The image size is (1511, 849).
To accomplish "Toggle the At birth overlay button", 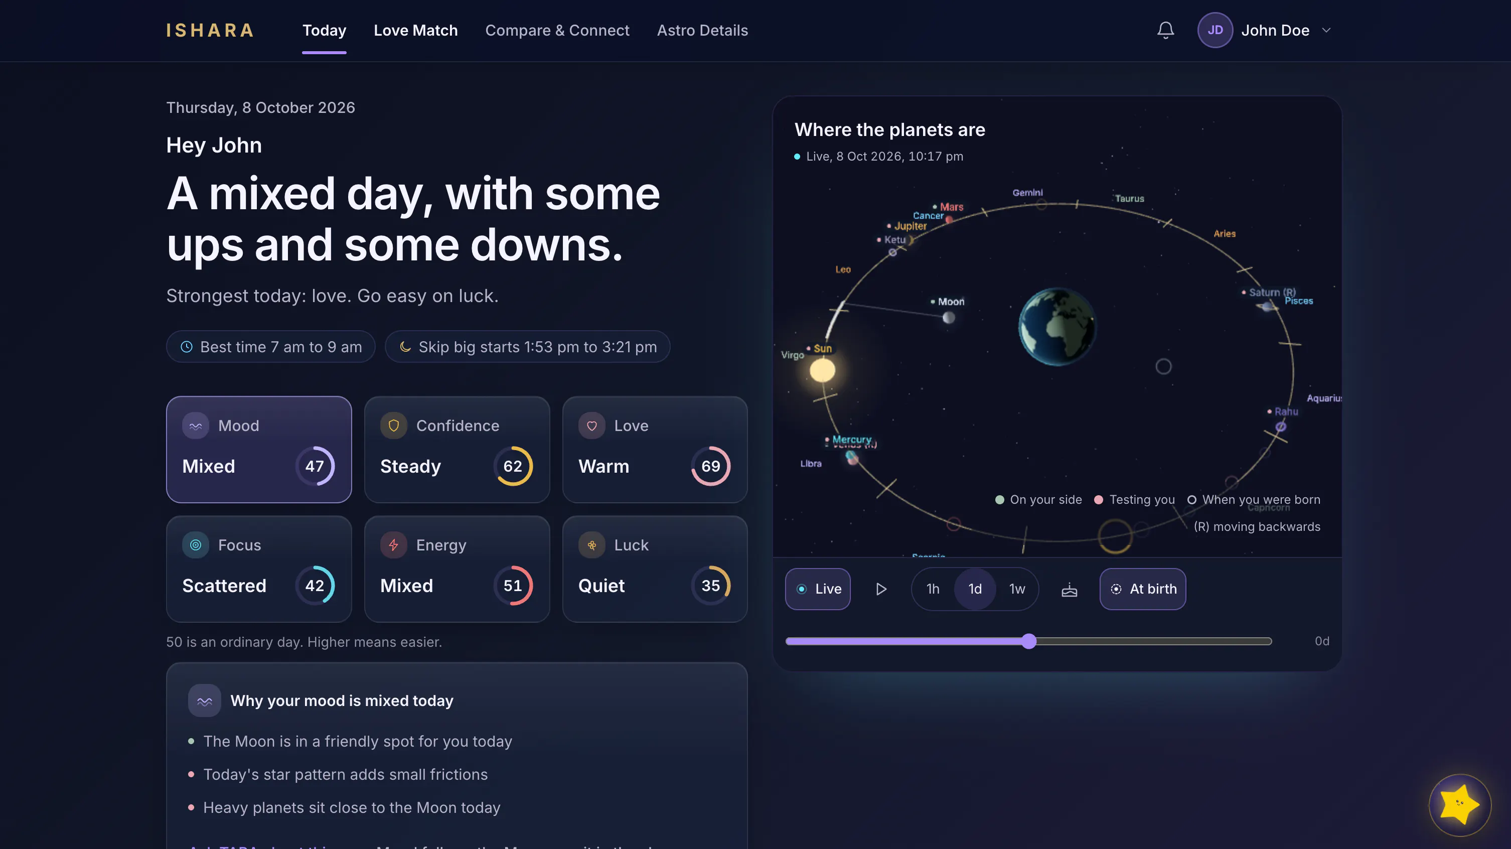I will (1143, 589).
